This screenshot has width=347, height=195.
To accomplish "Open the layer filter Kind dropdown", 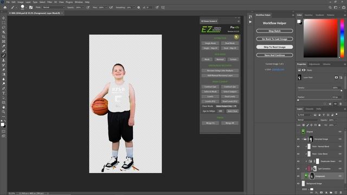I will [x=305, y=115].
